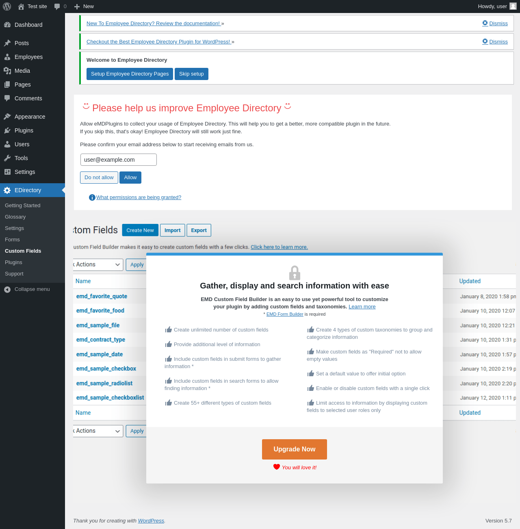520x529 pixels.
Task: Click the Comments speech bubble icon
Action: click(7, 98)
